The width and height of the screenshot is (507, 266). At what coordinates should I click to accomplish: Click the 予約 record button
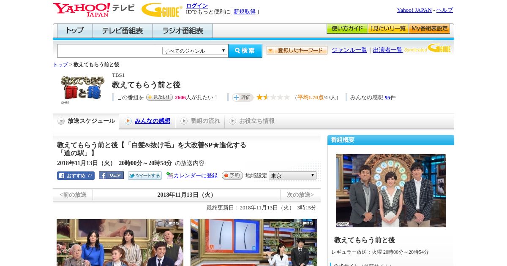coord(232,176)
